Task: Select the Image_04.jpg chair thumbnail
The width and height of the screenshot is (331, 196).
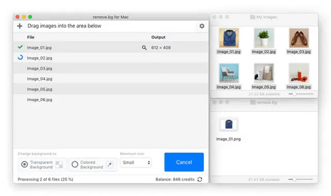Action: point(229,73)
